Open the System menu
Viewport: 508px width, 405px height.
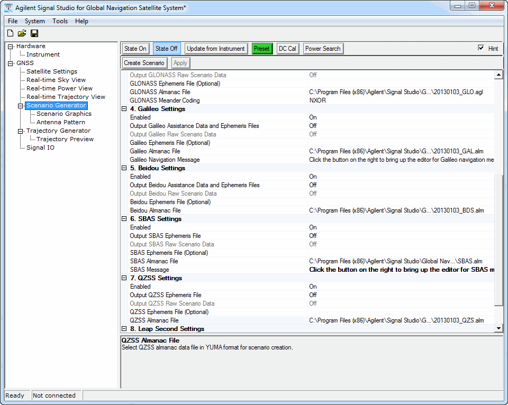[35, 21]
